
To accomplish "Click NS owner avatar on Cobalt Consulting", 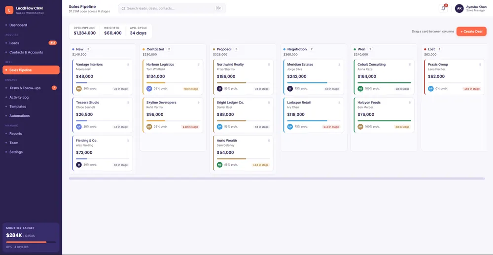I will pos(360,89).
